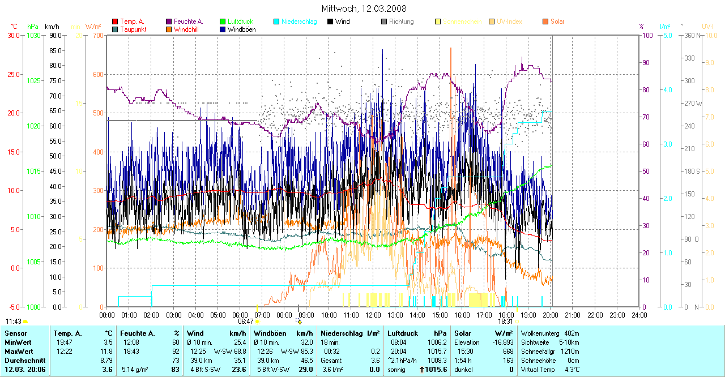This screenshot has height=377, width=725.
Task: Click the pressure trend arrow beside 1015.6
Action: 423,370
